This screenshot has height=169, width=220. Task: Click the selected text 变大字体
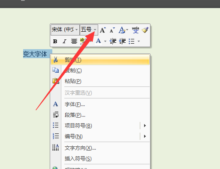click(x=35, y=54)
